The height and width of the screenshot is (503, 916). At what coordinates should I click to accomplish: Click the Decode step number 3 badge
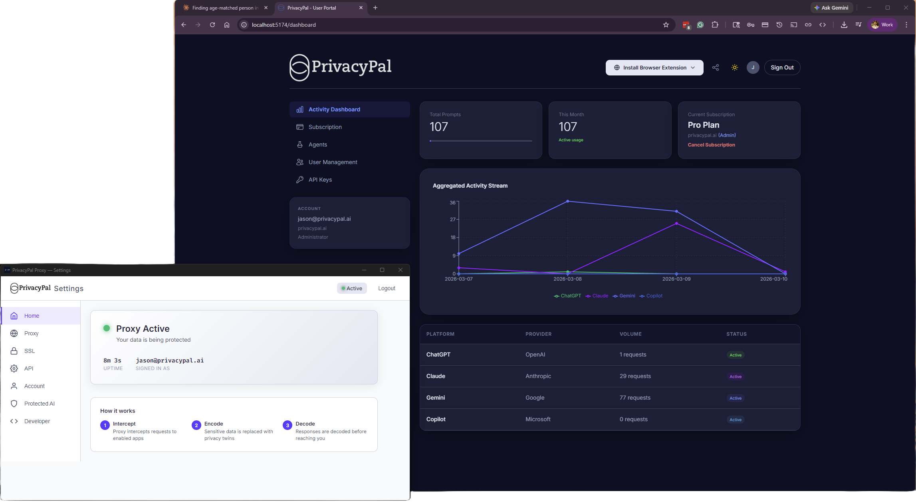click(287, 425)
